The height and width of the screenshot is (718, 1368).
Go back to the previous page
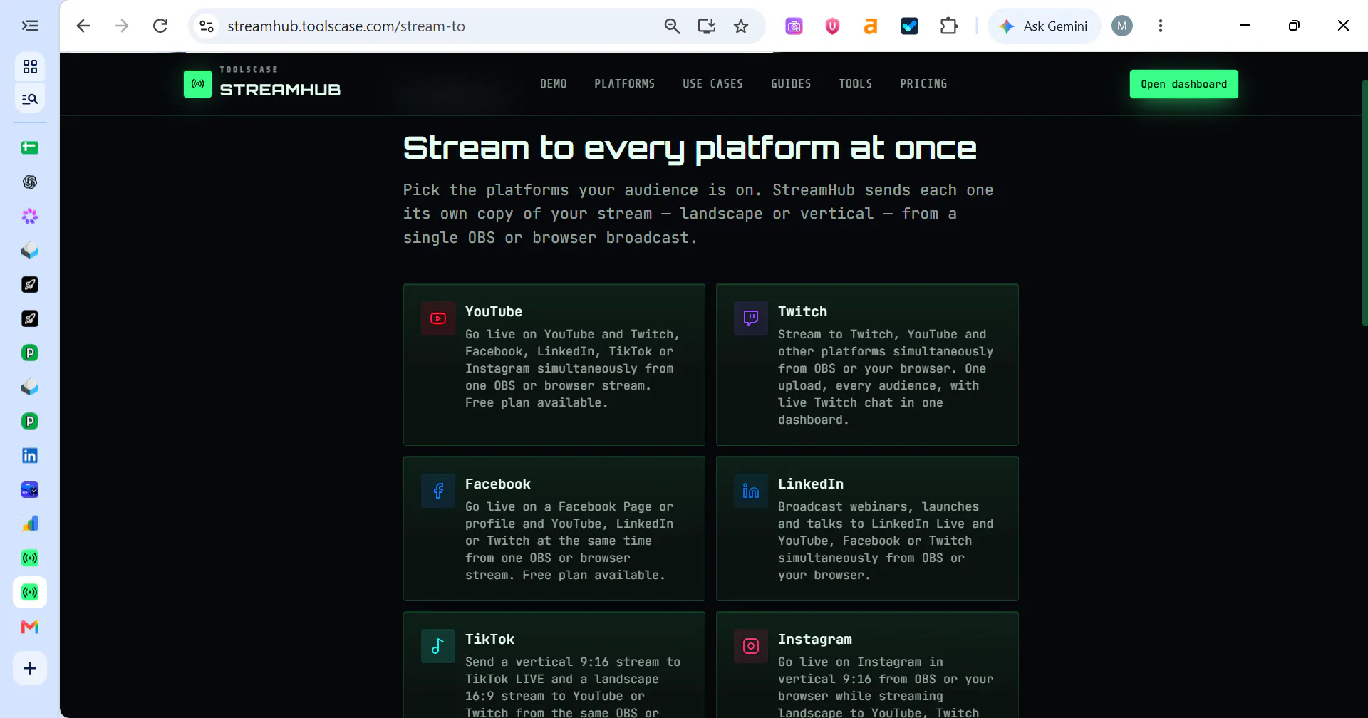(83, 26)
